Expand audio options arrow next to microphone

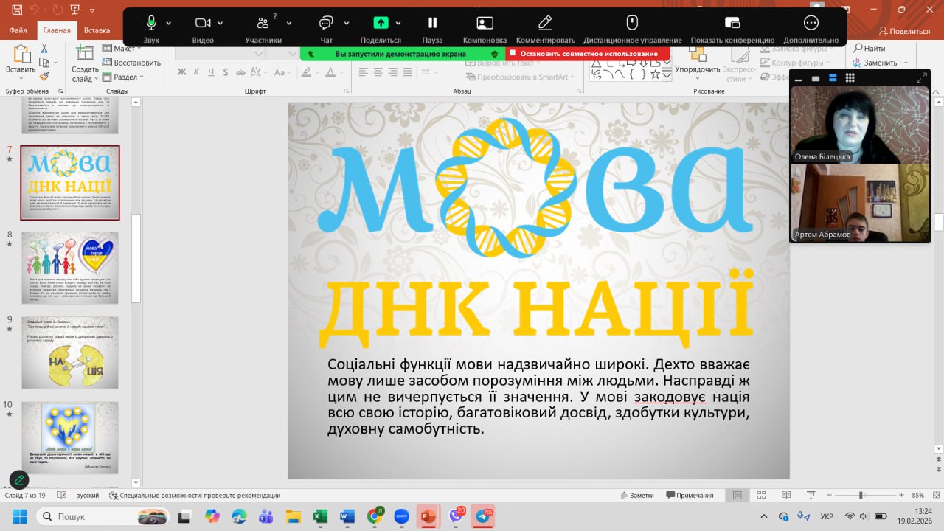(x=169, y=23)
